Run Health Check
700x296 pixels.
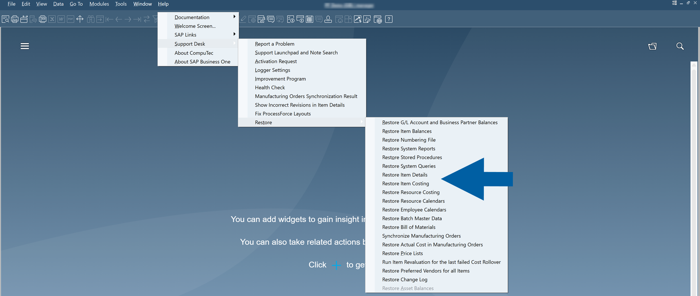tap(302, 87)
